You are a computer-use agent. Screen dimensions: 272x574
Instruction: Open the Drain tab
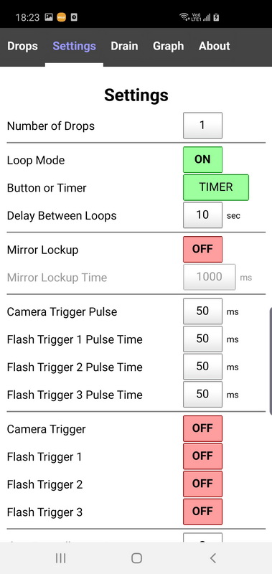click(124, 46)
